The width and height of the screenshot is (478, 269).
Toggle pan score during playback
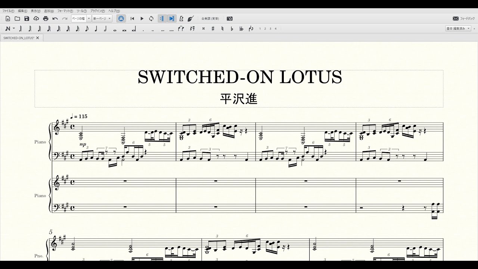(172, 18)
